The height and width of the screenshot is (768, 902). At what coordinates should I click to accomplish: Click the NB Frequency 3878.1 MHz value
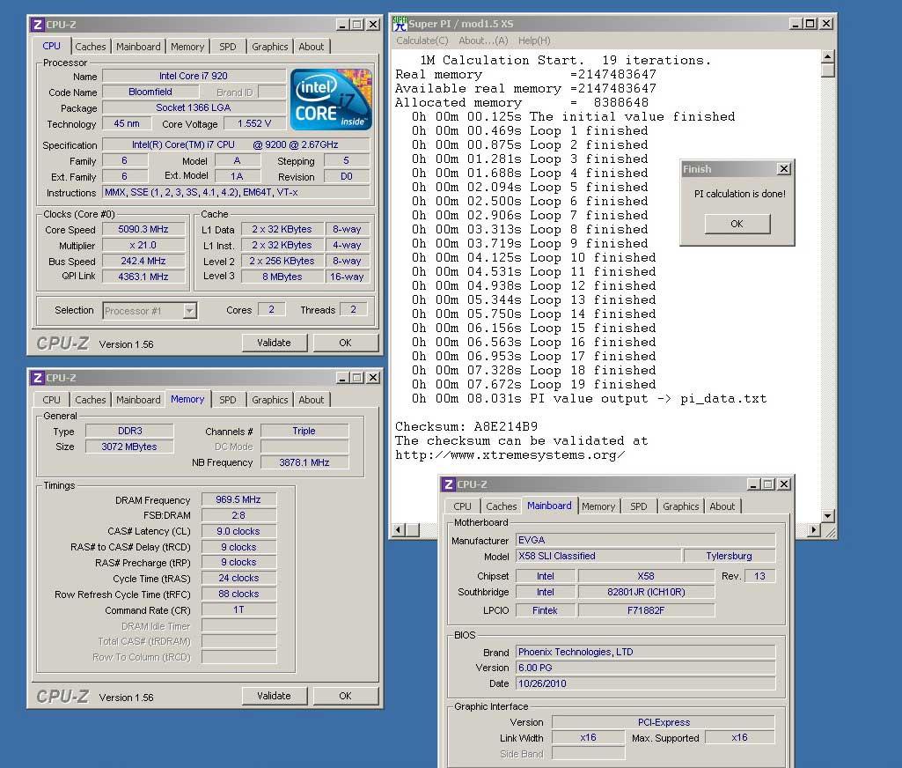tap(304, 462)
